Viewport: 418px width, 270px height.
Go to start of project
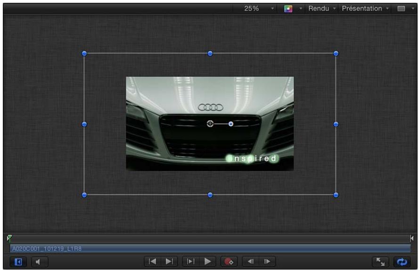click(x=153, y=262)
